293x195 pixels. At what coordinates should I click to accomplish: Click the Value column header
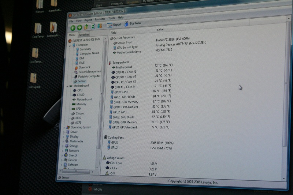(160, 29)
